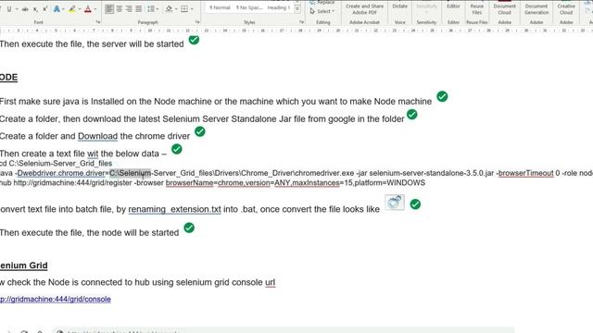Apply the No Spacing style
This screenshot has width=593, height=333.
click(x=249, y=7)
